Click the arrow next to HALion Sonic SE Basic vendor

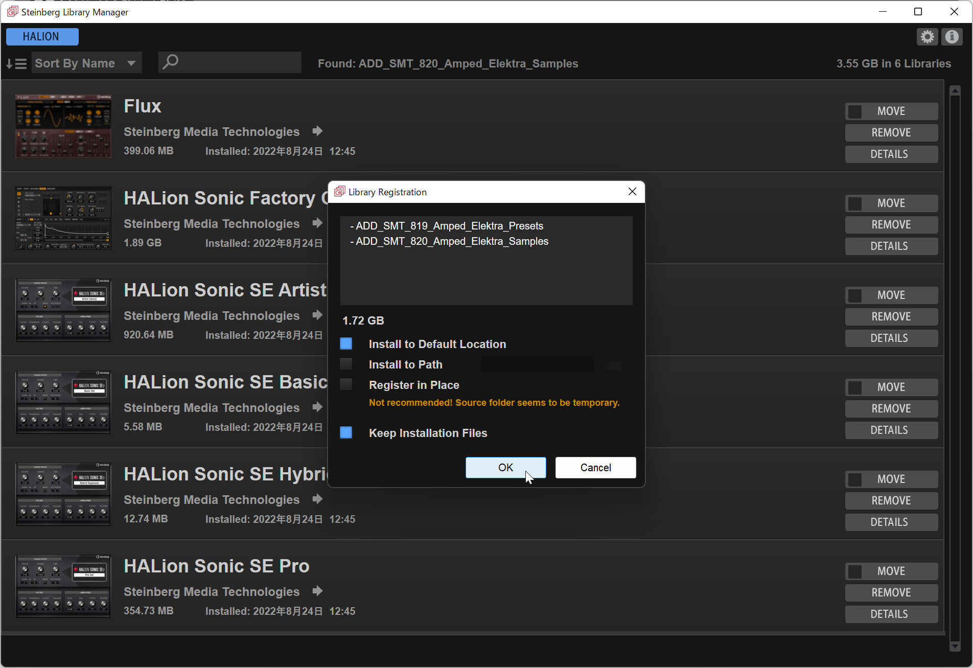(317, 407)
